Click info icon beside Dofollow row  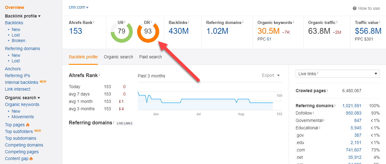[314, 113]
